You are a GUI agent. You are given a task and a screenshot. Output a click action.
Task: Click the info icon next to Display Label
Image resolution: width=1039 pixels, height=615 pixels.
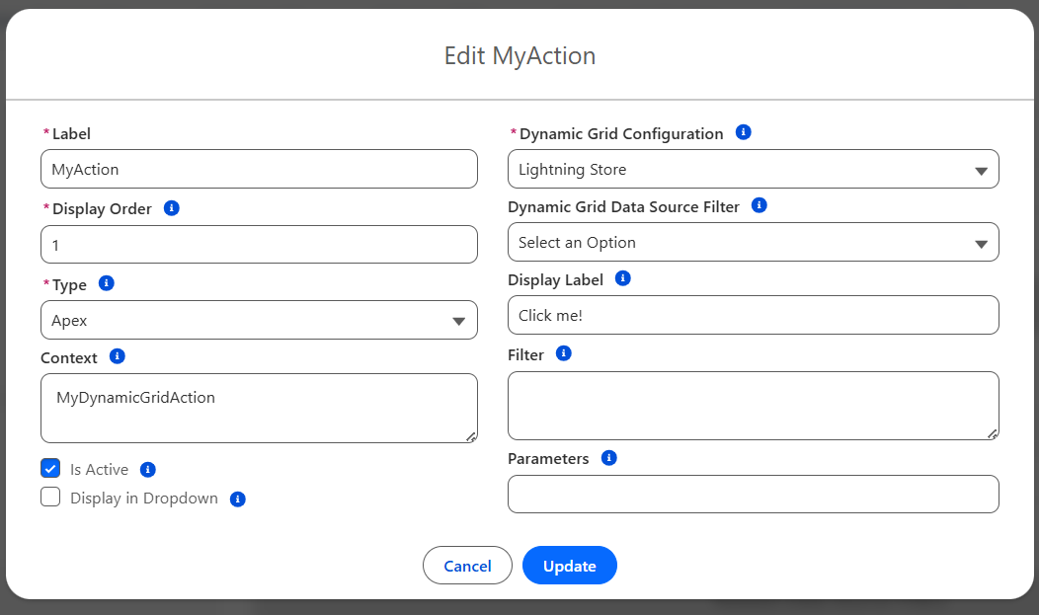tap(622, 278)
